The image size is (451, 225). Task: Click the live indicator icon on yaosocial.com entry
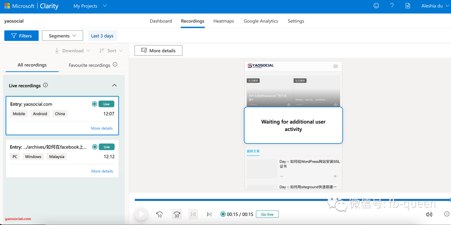(94, 104)
